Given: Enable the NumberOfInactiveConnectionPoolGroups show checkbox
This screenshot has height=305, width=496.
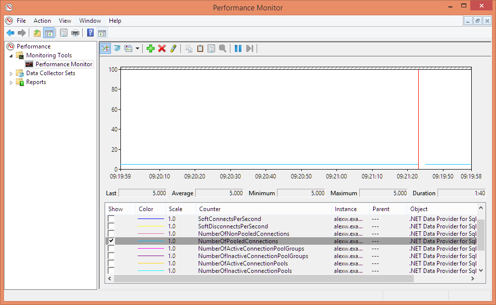Looking at the screenshot, I should click(111, 256).
